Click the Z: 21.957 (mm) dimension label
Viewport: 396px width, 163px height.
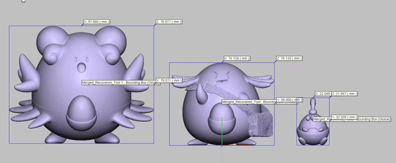(x=344, y=94)
